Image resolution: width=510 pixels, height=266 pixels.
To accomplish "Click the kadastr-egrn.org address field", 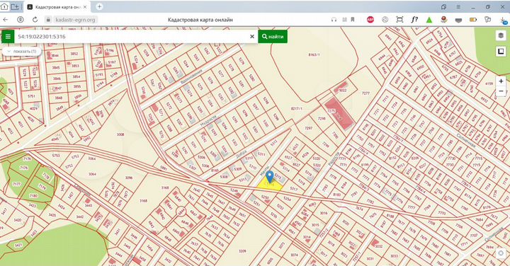I will 75,20.
